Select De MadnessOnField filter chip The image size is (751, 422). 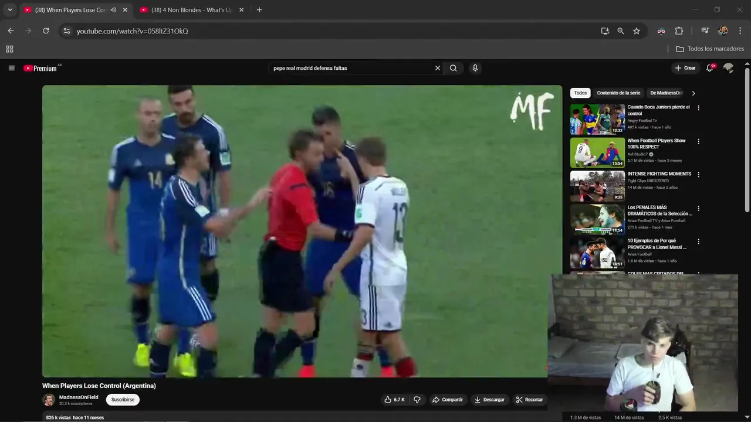coord(667,93)
